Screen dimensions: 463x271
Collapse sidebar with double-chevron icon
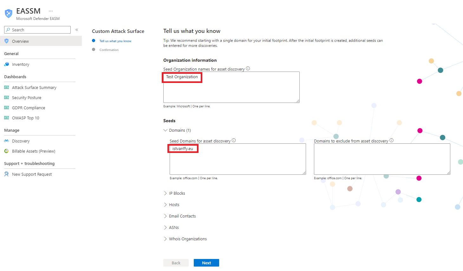77,30
